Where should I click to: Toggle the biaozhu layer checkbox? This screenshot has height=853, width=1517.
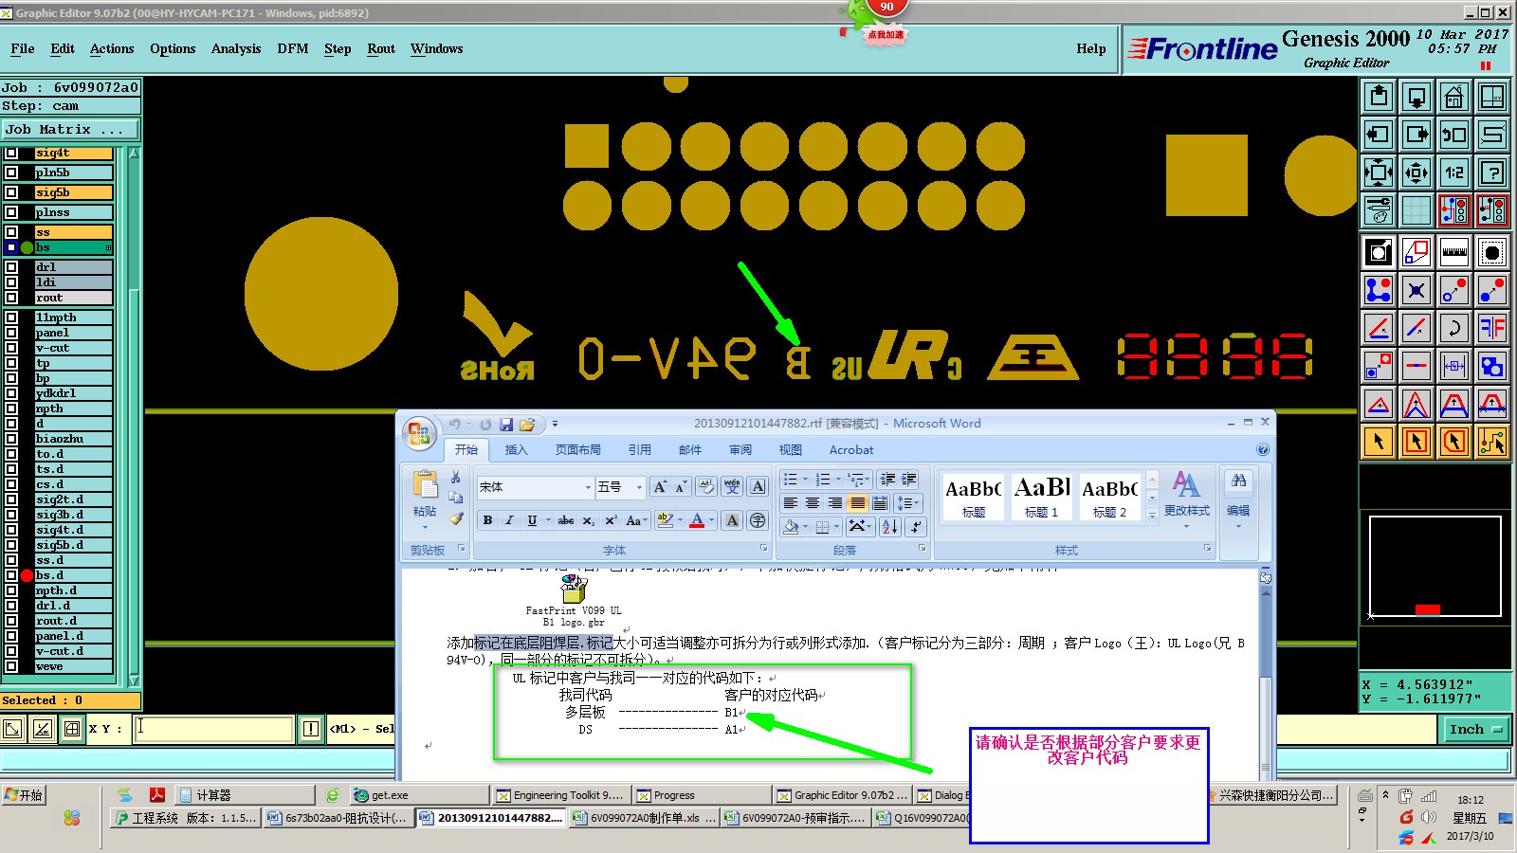point(11,439)
